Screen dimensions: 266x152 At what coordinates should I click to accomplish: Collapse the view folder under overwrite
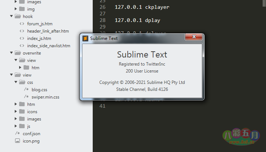coord(16,60)
